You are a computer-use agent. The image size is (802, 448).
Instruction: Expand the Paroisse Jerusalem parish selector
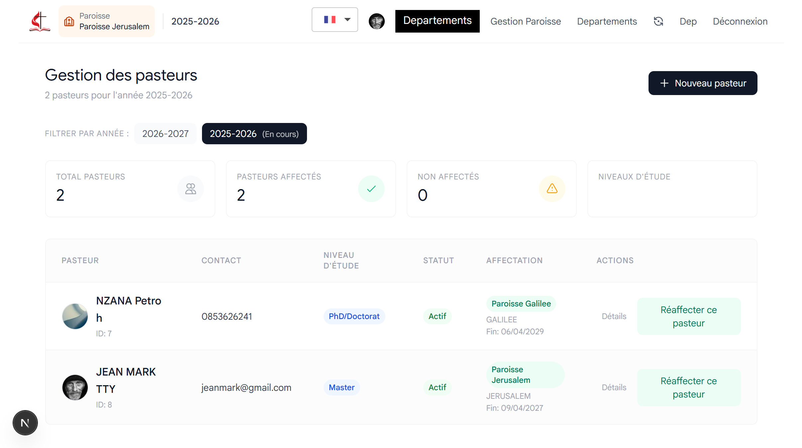click(107, 21)
